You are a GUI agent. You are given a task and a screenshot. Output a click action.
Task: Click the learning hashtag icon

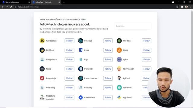(x=42, y=88)
